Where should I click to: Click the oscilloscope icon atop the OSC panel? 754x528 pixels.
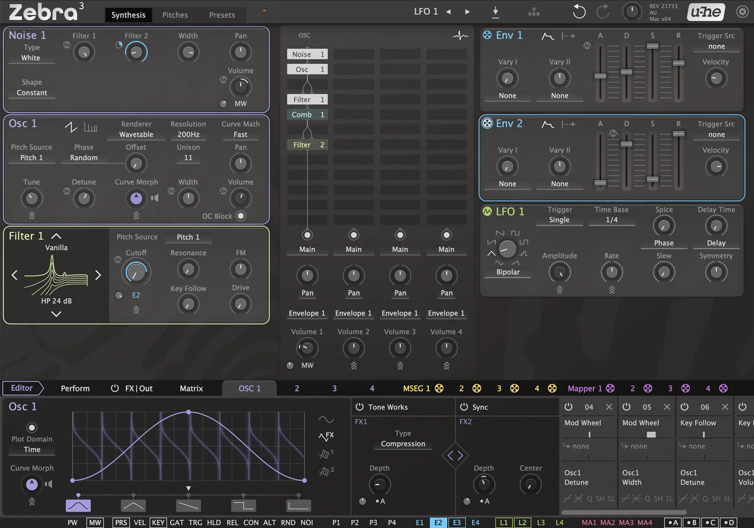(460, 35)
